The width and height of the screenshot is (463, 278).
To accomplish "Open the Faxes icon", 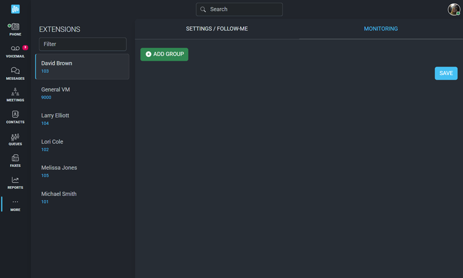I will coord(15,161).
